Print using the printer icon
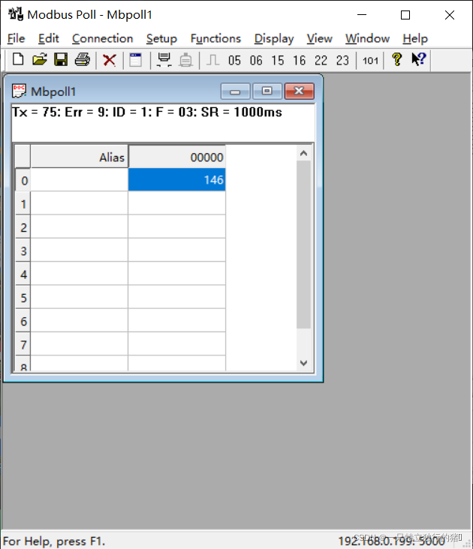473x549 pixels. point(83,60)
